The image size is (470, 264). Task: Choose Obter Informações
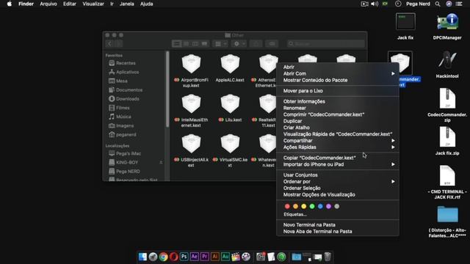pos(338,101)
